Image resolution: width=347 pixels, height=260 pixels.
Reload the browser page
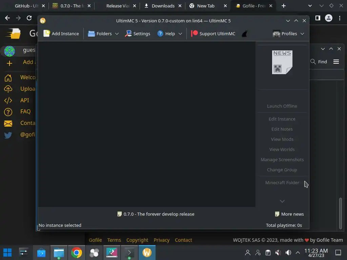pos(29,18)
